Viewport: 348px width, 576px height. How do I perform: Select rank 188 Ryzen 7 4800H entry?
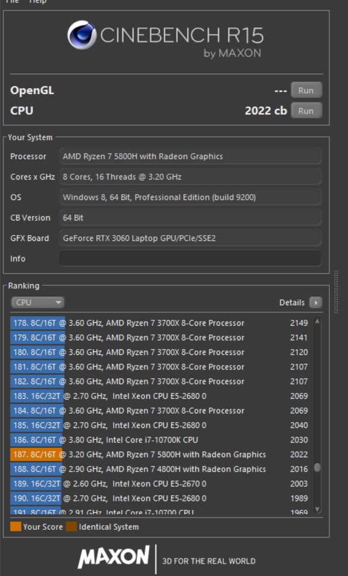click(x=159, y=469)
